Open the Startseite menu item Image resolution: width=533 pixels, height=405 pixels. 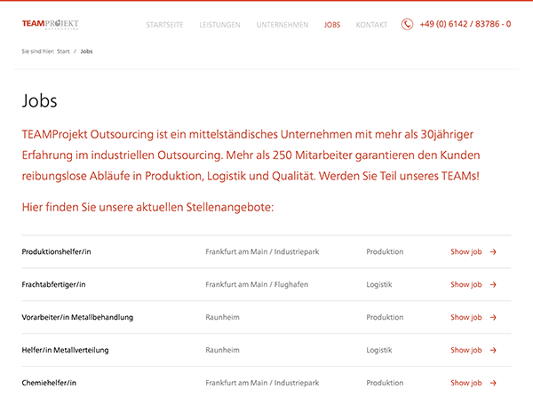[x=164, y=25]
